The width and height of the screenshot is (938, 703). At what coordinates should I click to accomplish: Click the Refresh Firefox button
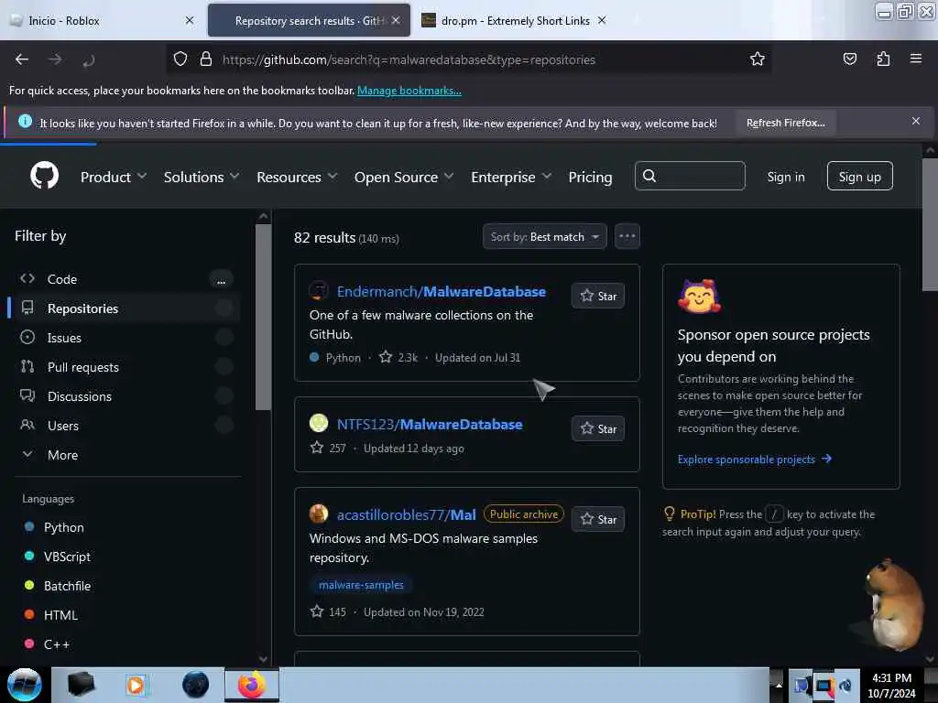[x=785, y=123]
